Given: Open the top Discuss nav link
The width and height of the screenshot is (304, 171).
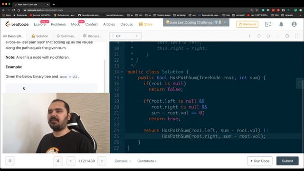Looking at the screenshot, I should coord(126,24).
